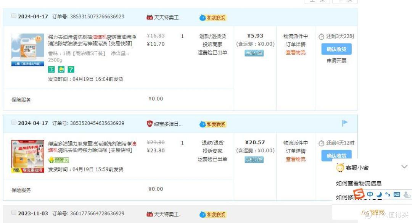Click 保险服务 label under second order
This screenshot has height=223, width=412.
pos(21,190)
